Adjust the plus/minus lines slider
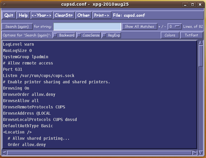 click(x=174, y=27)
